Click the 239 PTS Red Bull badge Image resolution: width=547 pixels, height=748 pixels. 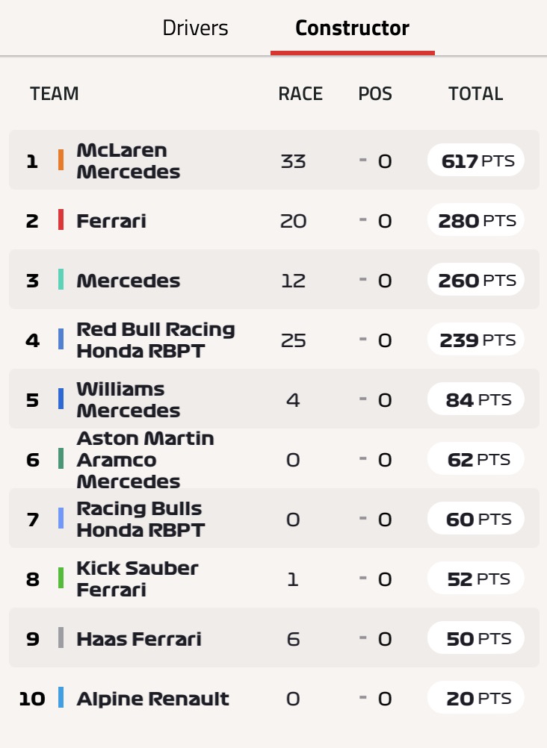[x=476, y=339]
